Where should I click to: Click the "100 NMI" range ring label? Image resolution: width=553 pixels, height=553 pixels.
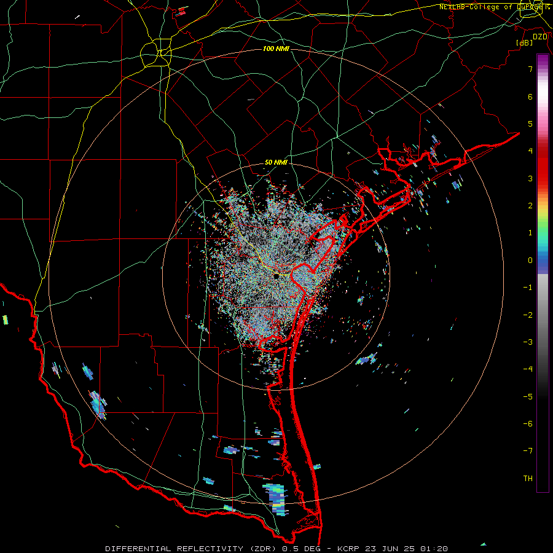click(276, 49)
